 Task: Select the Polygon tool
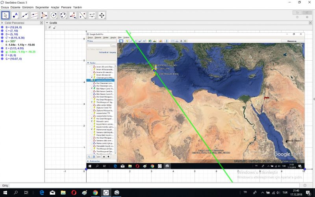pyautogui.click(x=44, y=15)
